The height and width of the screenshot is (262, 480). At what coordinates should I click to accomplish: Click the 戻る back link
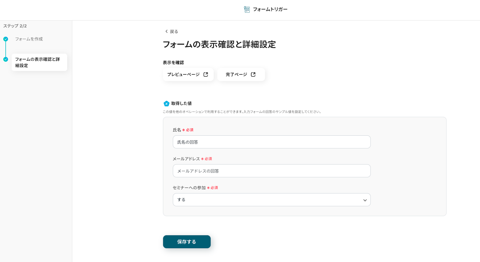(174, 31)
